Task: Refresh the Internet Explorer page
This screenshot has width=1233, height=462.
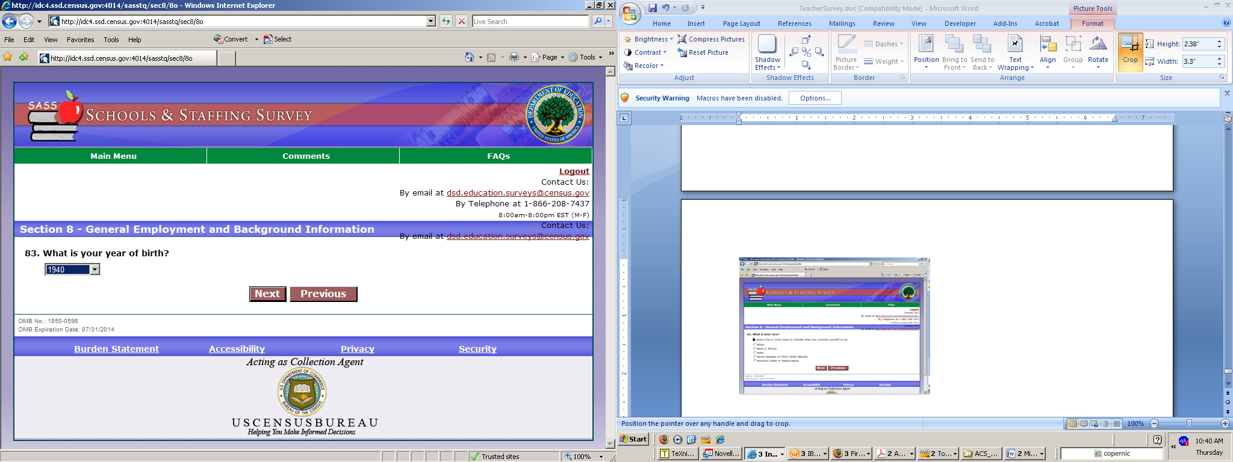Action: click(x=446, y=21)
